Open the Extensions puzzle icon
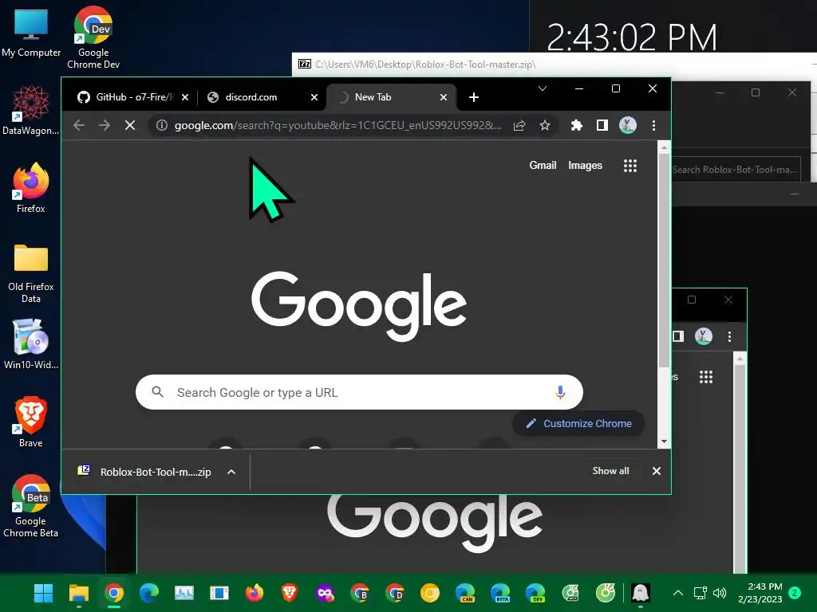817x612 pixels. point(576,125)
